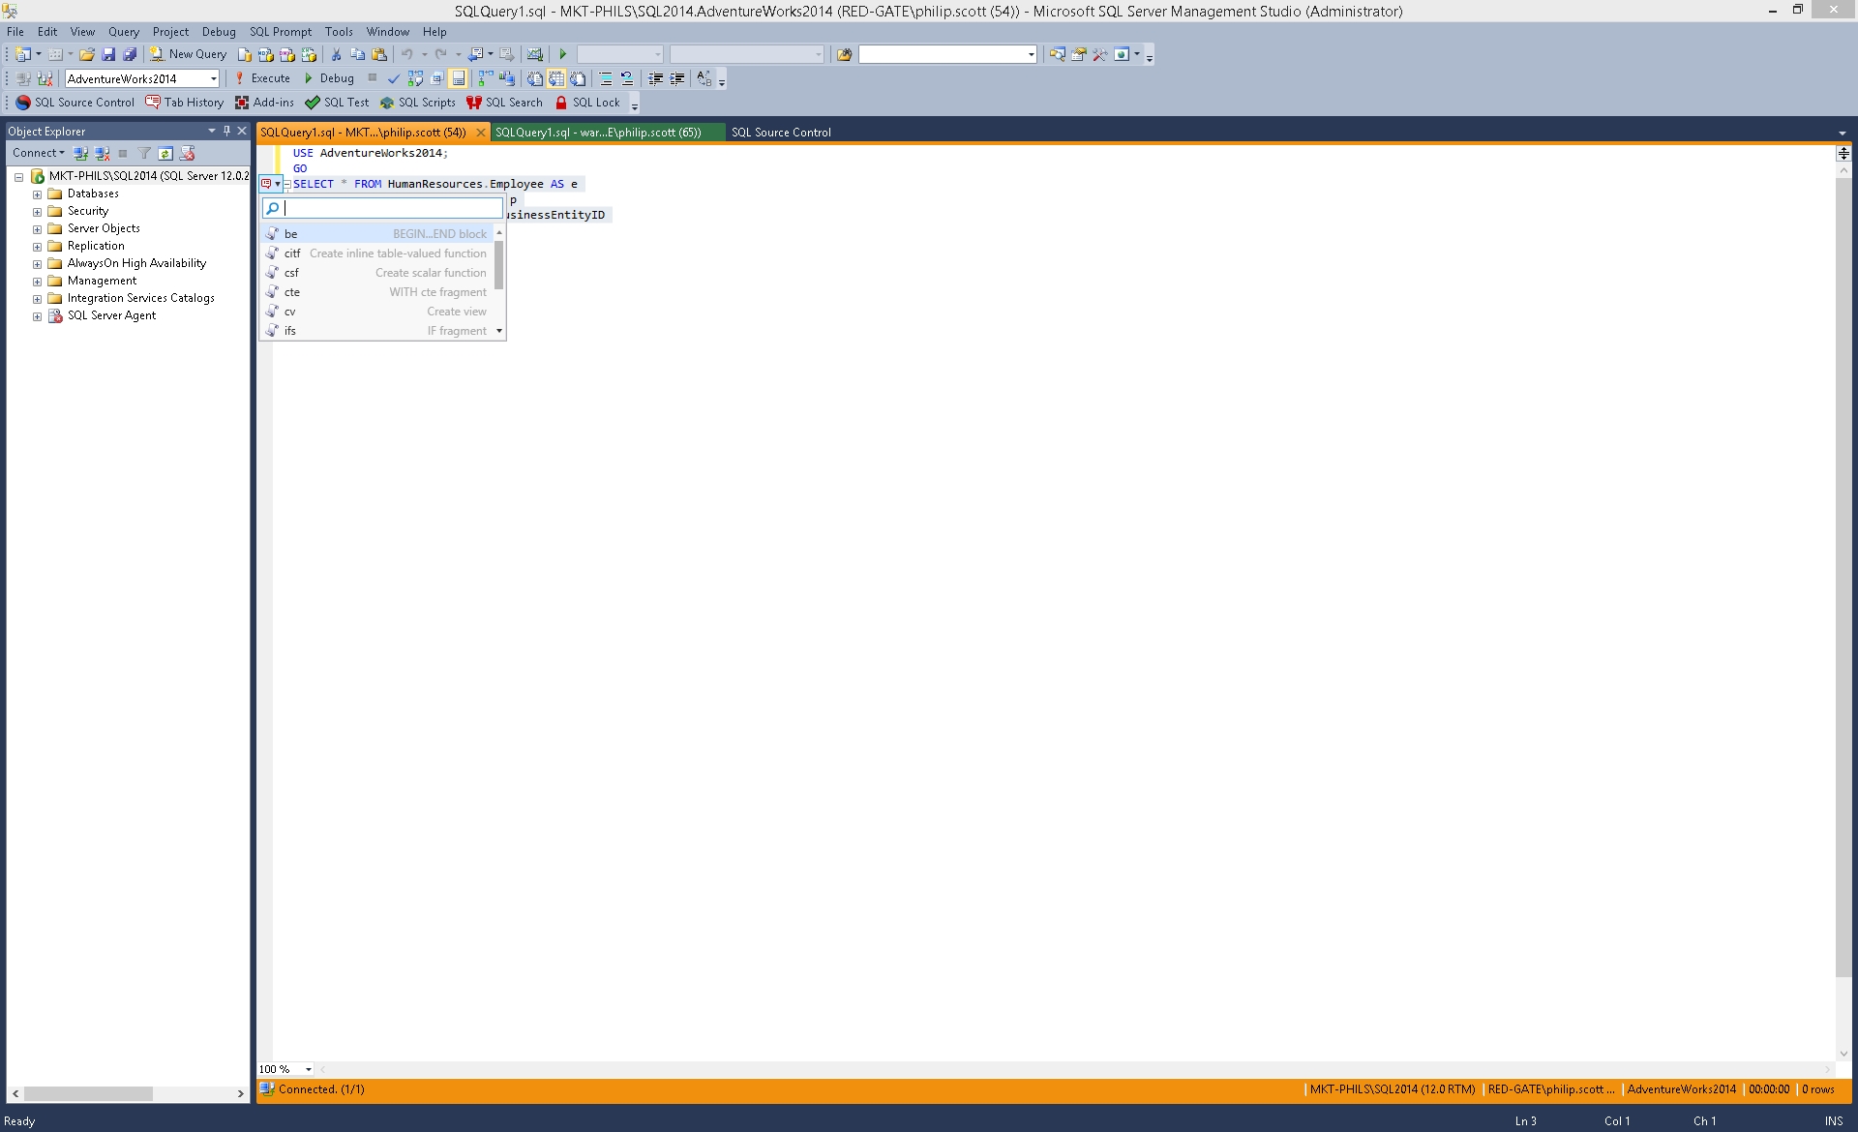The image size is (1858, 1132).
Task: Open the SQL Source Control toolbar button
Action: 75,103
